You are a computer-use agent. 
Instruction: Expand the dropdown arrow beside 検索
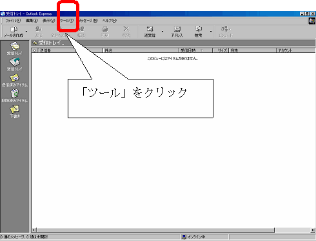pyautogui.click(x=211, y=32)
